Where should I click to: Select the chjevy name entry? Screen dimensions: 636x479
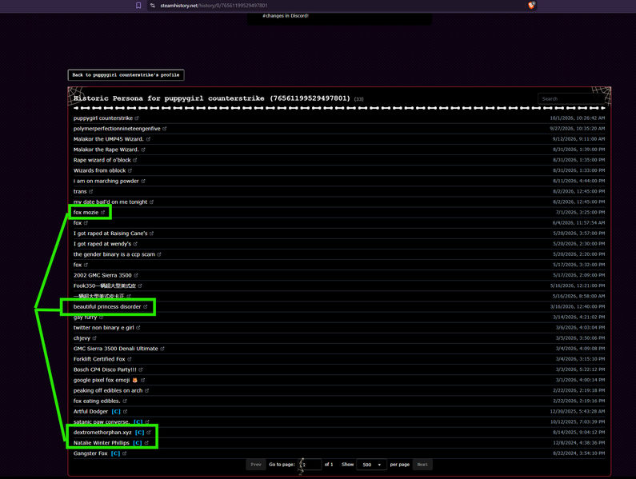[x=82, y=338]
